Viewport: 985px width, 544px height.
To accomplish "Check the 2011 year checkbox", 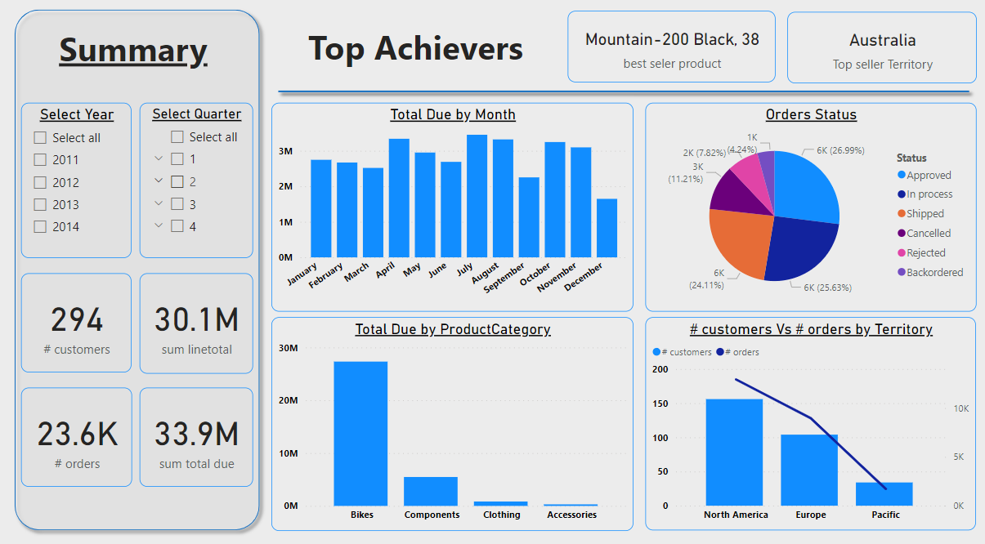I will (40, 160).
